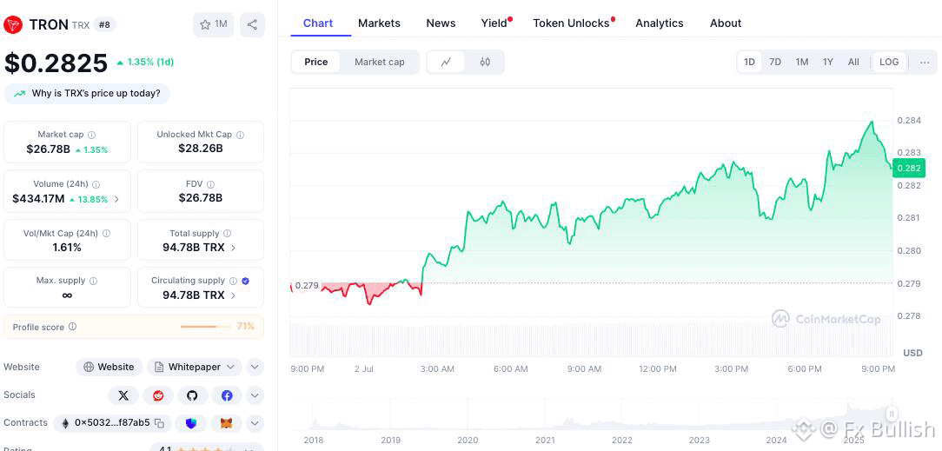
Task: Click the timeline range handle near 2025
Action: point(892,413)
